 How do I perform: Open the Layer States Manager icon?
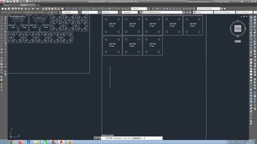[x=190, y=12]
